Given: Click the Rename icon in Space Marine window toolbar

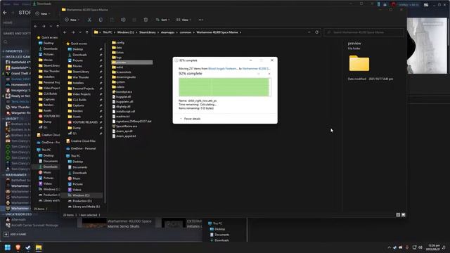Looking at the screenshot, I should click(123, 20).
